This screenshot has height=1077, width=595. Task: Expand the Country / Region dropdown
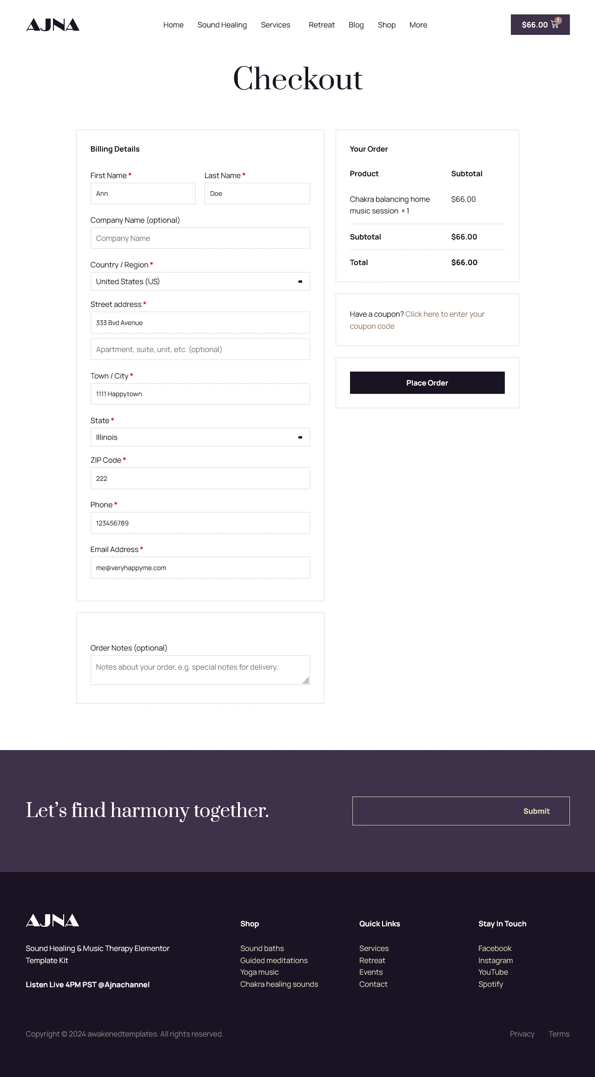200,281
